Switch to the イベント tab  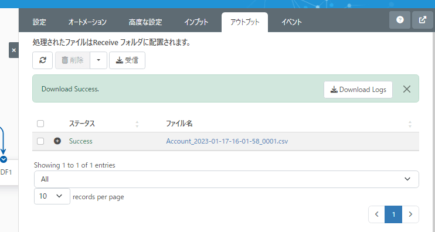click(x=291, y=22)
